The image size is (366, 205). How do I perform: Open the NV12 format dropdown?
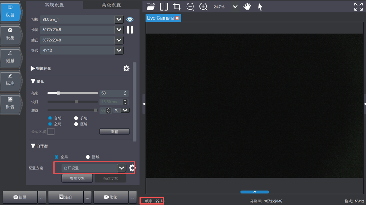[x=119, y=50]
